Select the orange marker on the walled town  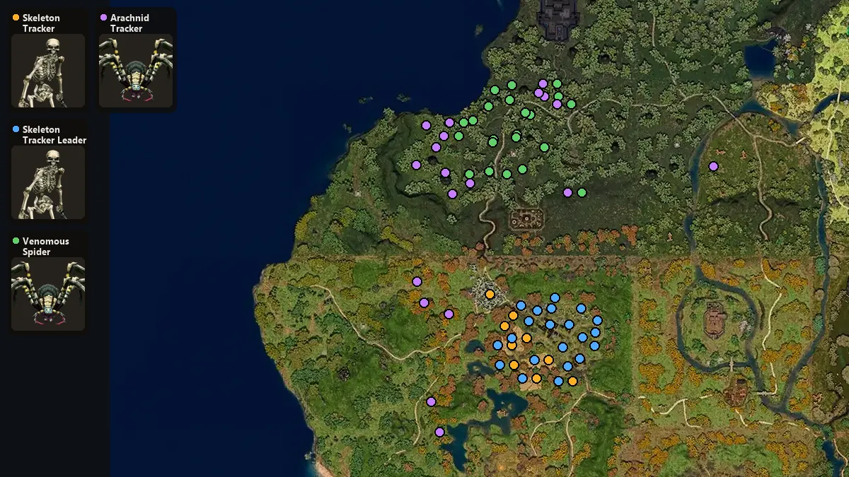pyautogui.click(x=490, y=294)
